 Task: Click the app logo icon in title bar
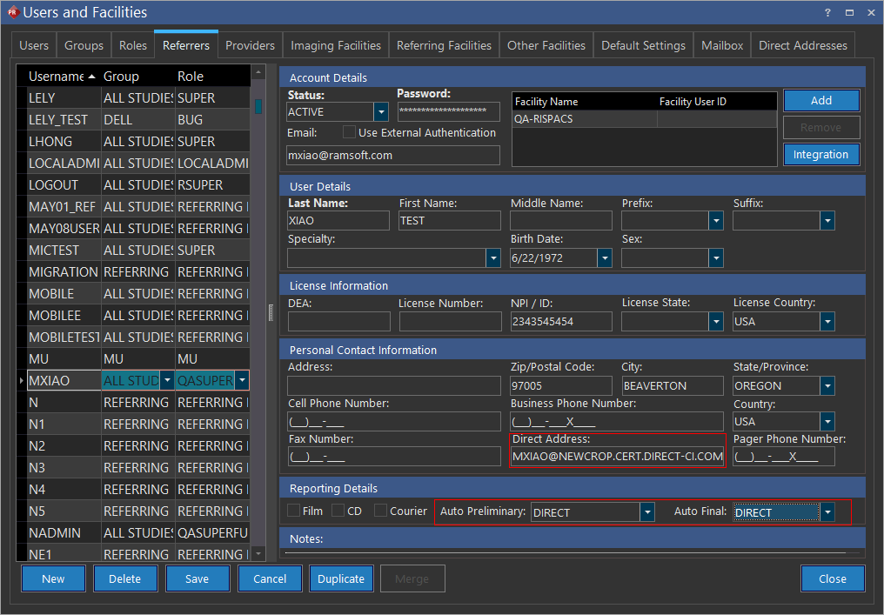click(x=11, y=12)
